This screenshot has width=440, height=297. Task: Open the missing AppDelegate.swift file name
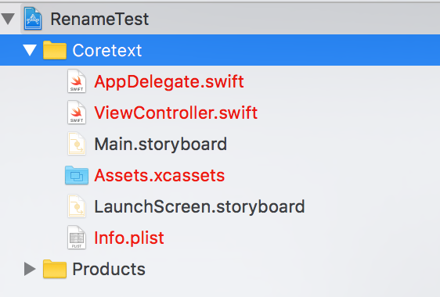[x=169, y=82]
